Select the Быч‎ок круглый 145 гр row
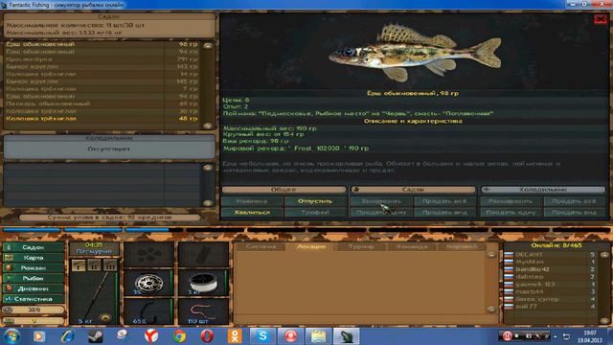The width and height of the screenshot is (613, 345). click(102, 81)
